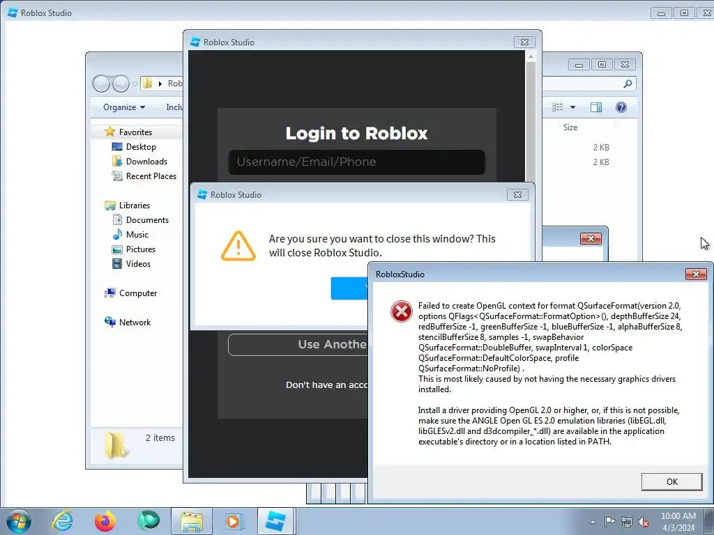Viewport: 714px width, 535px height.
Task: Toggle the Explorer preview pane icon
Action: 596,107
